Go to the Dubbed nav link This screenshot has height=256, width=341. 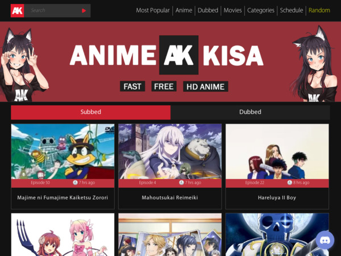tap(207, 10)
